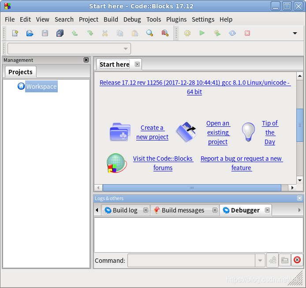306x288 pixels.
Task: Click the Rebuild blue arrows icon
Action: [x=232, y=33]
